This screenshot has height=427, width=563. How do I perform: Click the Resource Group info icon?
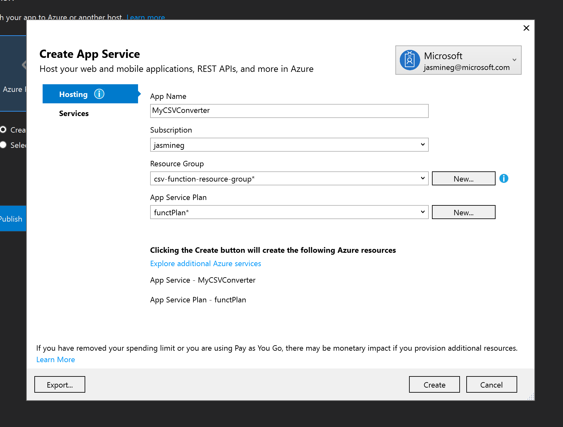(x=504, y=178)
